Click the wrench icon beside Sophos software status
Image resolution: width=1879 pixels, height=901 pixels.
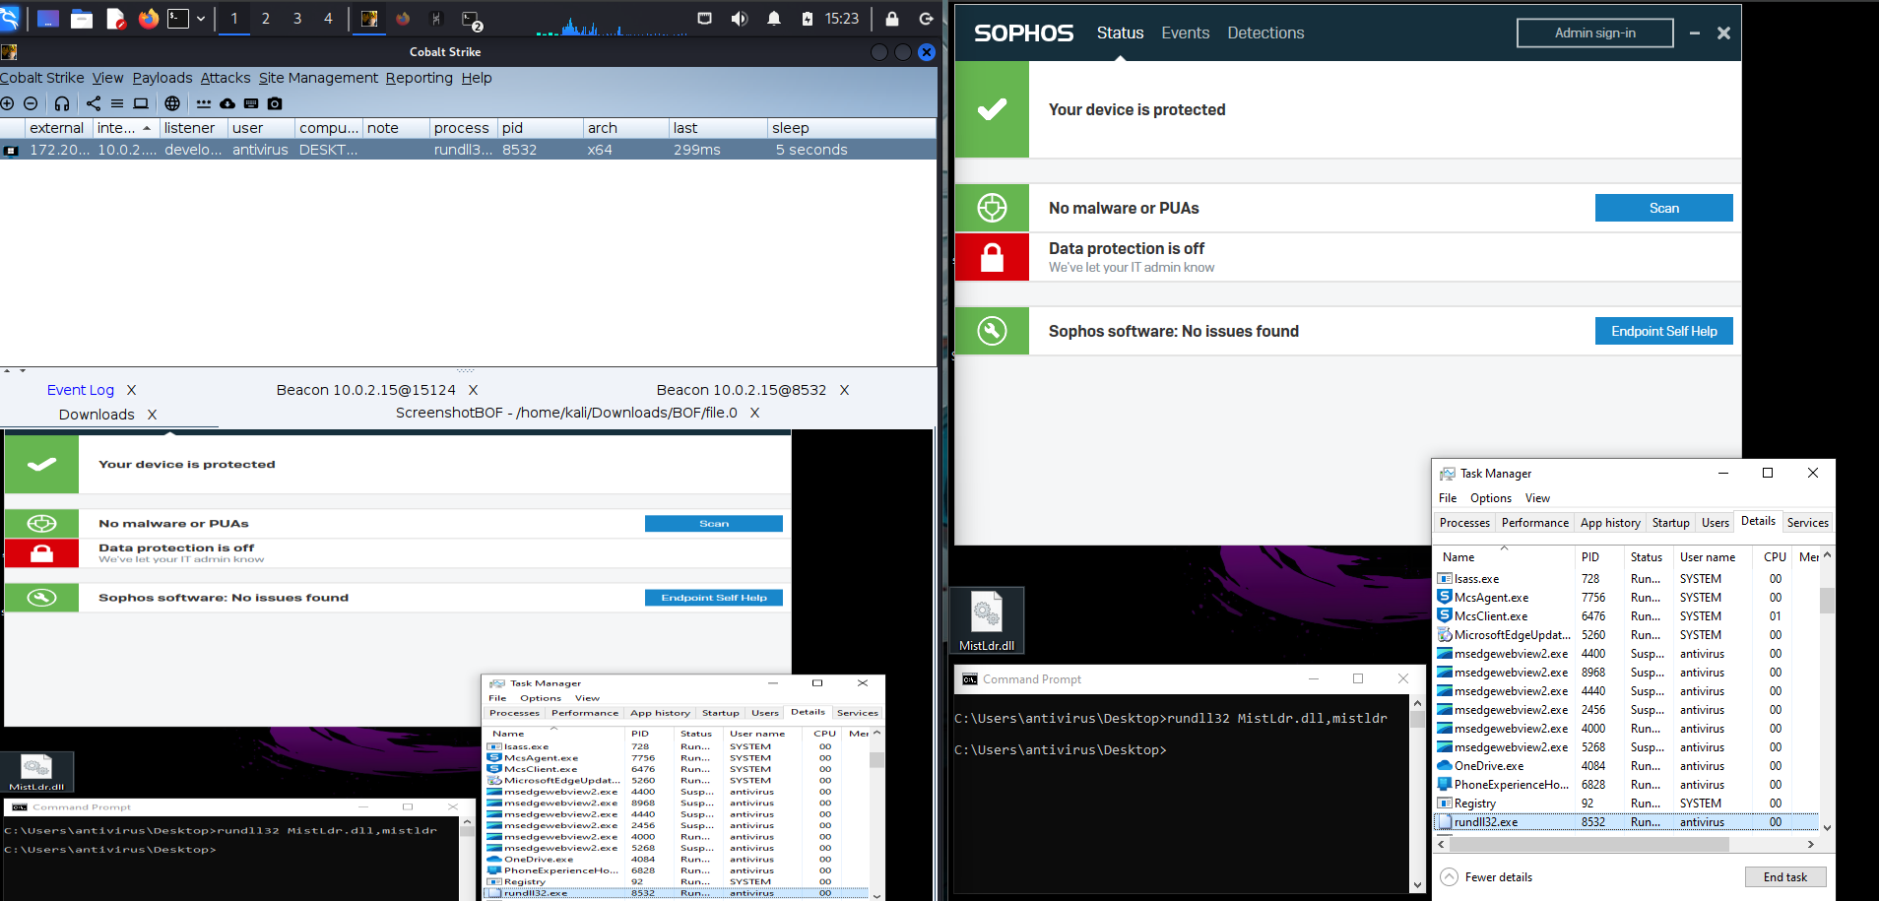[x=992, y=331]
